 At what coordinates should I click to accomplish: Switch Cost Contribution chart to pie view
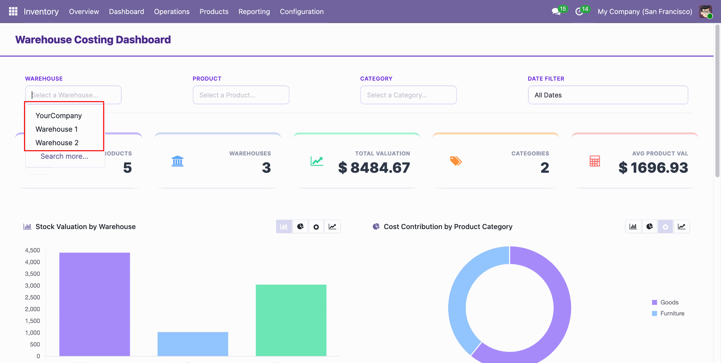point(650,227)
